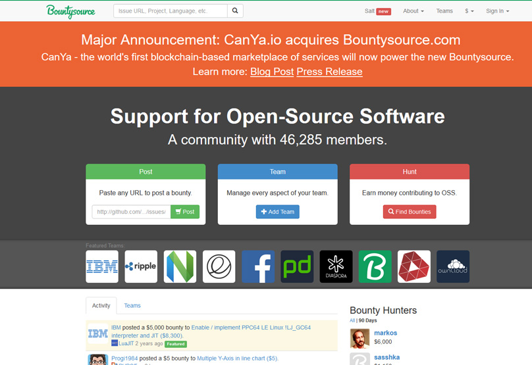Open the Neovim featured team logo
Screen dimensions: 532x365
[x=180, y=266]
